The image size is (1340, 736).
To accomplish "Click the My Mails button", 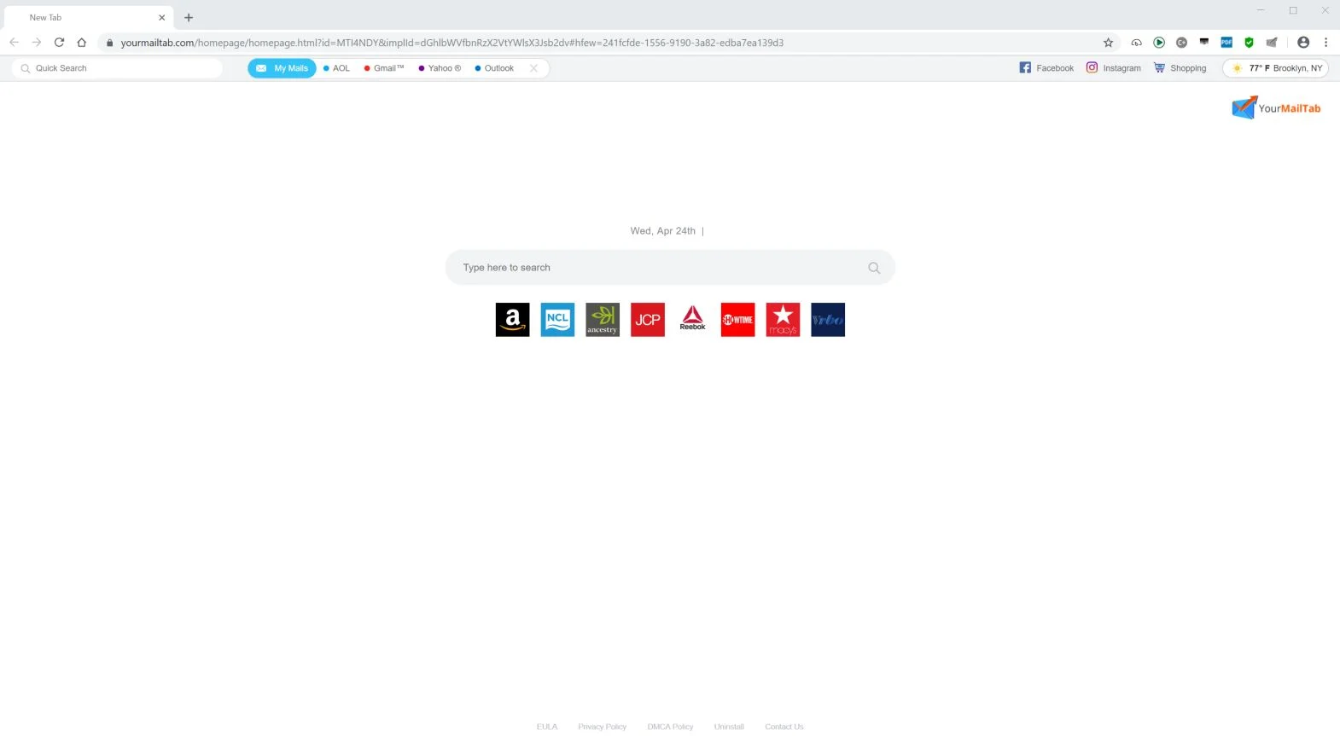I will (x=283, y=68).
